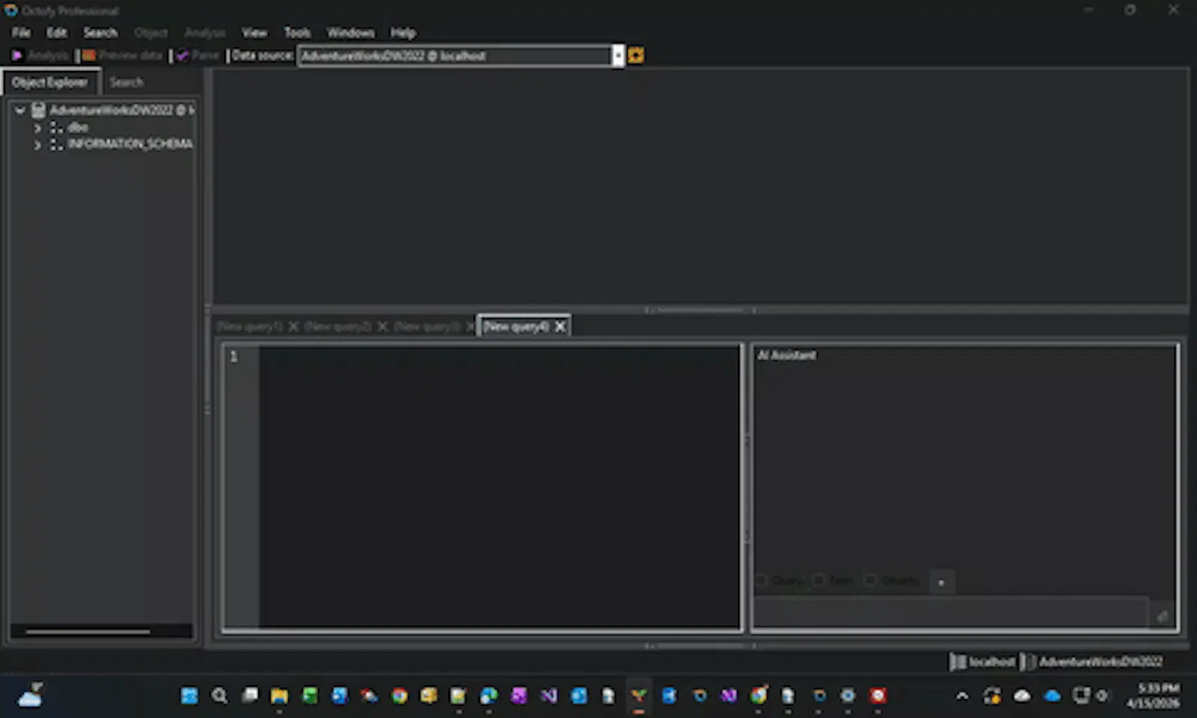Toggle the Query checkbox in AI Assistant
The height and width of the screenshot is (718, 1197).
pos(762,580)
